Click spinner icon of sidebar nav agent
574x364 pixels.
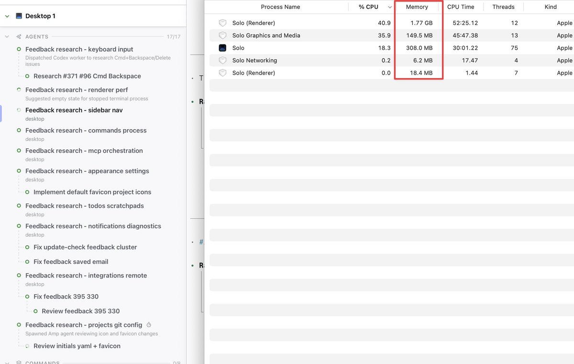click(x=19, y=110)
